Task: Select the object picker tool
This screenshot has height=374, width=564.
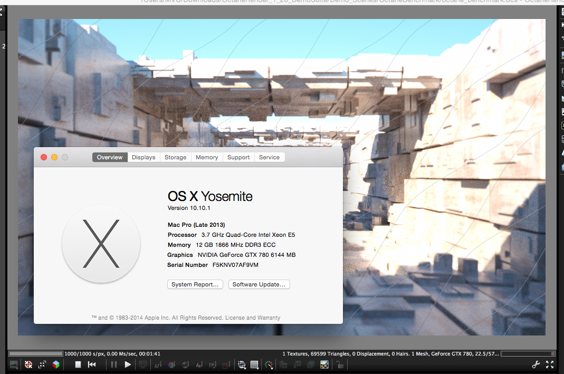Action: click(199, 365)
